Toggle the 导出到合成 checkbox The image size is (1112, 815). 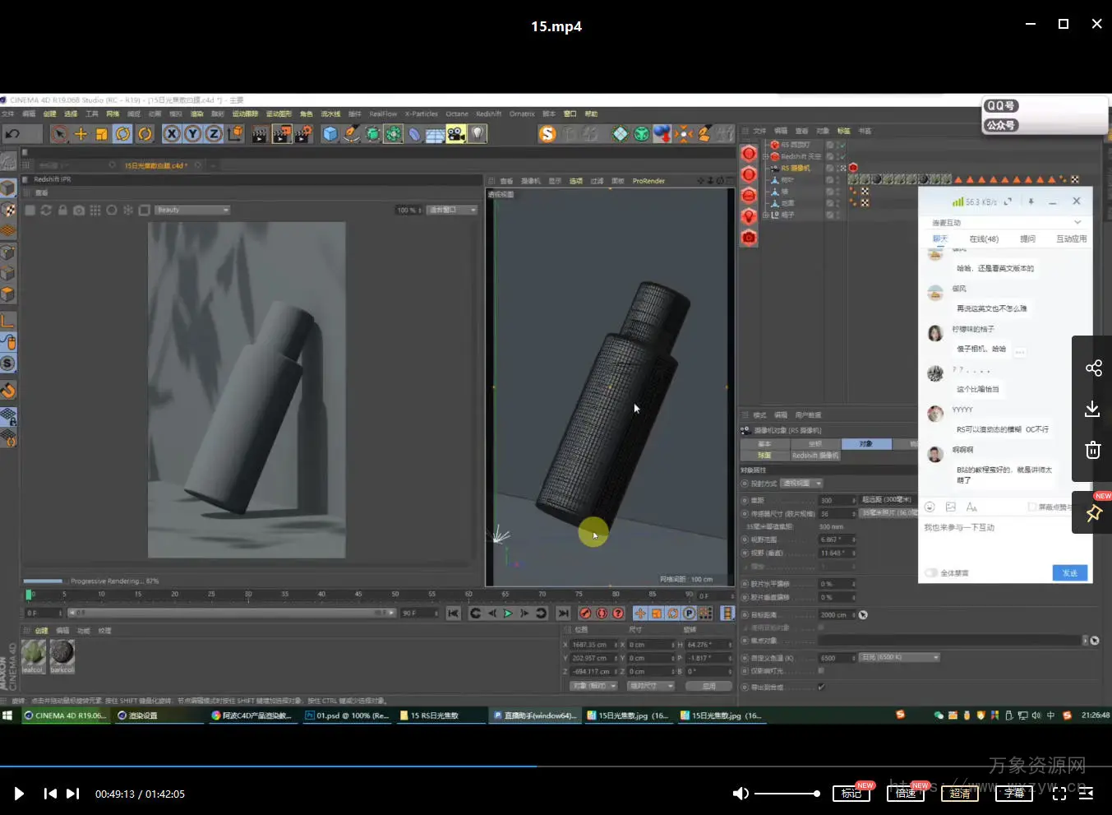coord(821,687)
